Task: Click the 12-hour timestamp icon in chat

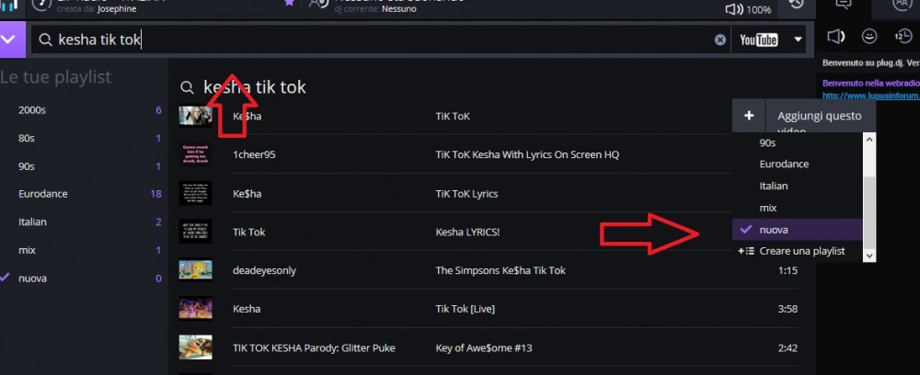Action: point(903,37)
